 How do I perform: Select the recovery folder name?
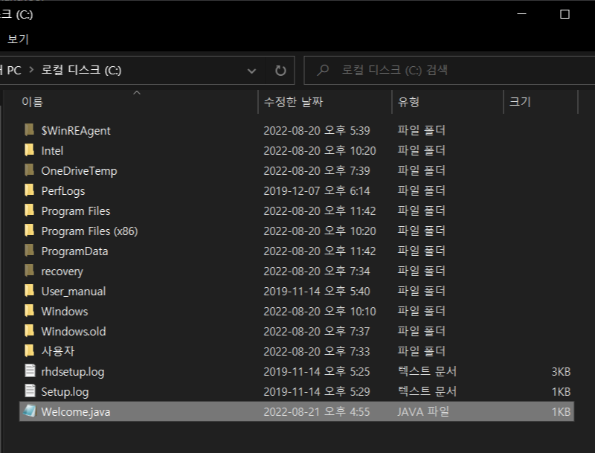62,272
